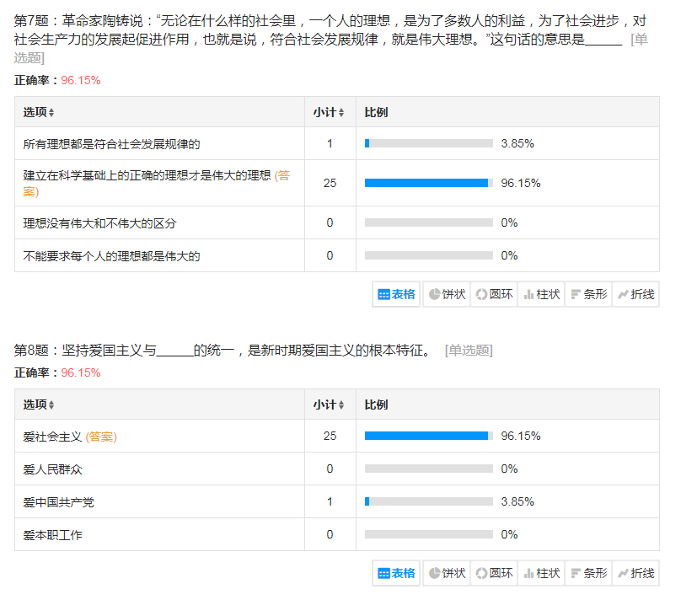Select column chart for question 8
The height and width of the screenshot is (600, 681).
(541, 573)
